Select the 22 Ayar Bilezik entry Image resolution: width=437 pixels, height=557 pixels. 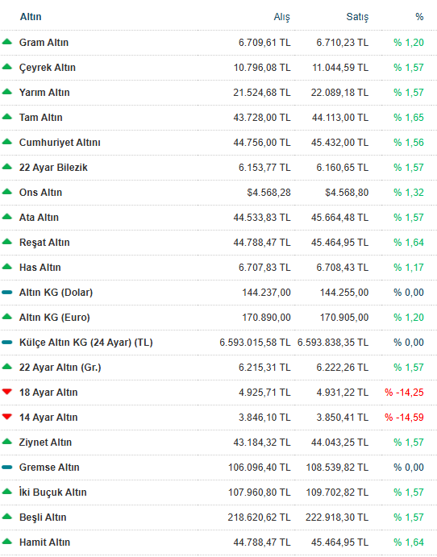pos(53,168)
